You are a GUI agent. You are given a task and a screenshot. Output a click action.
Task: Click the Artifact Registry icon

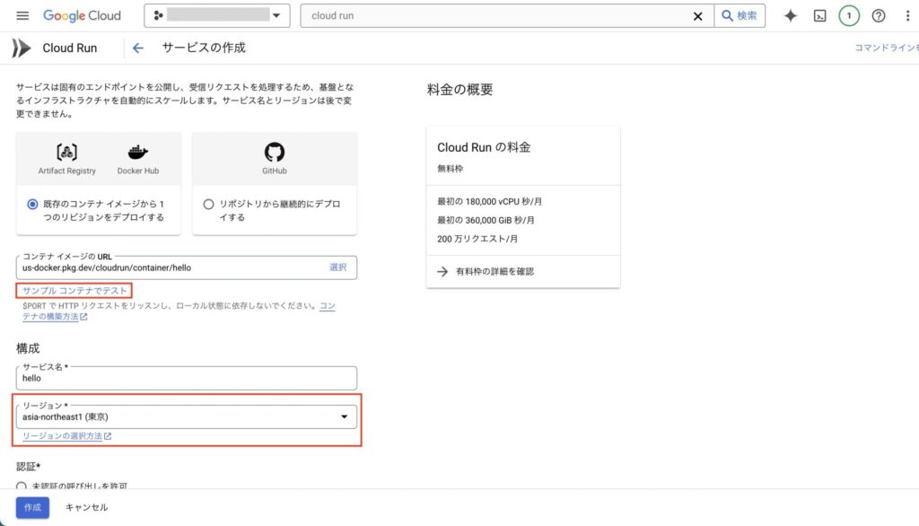click(x=66, y=153)
